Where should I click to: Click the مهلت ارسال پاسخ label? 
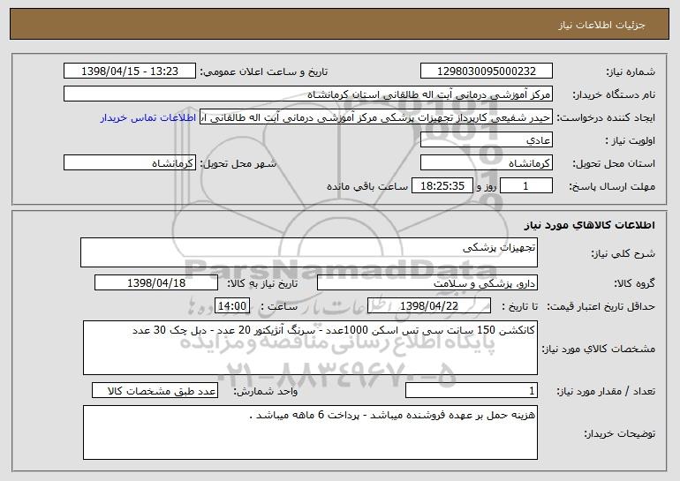612,187
